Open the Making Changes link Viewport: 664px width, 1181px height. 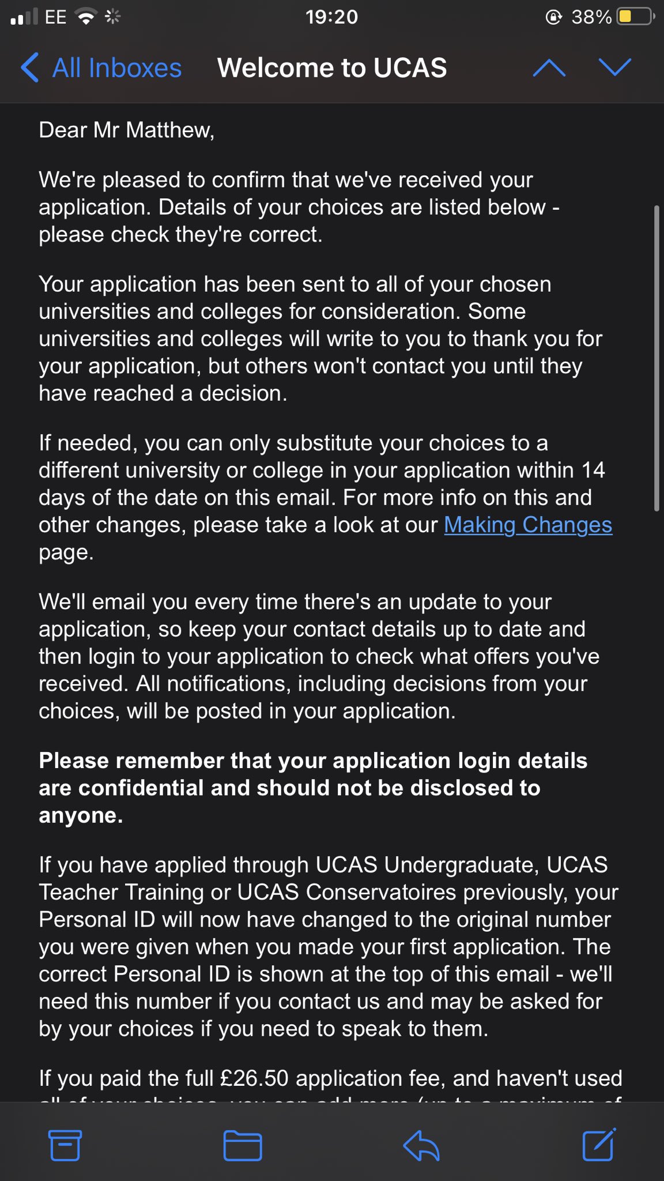click(527, 525)
